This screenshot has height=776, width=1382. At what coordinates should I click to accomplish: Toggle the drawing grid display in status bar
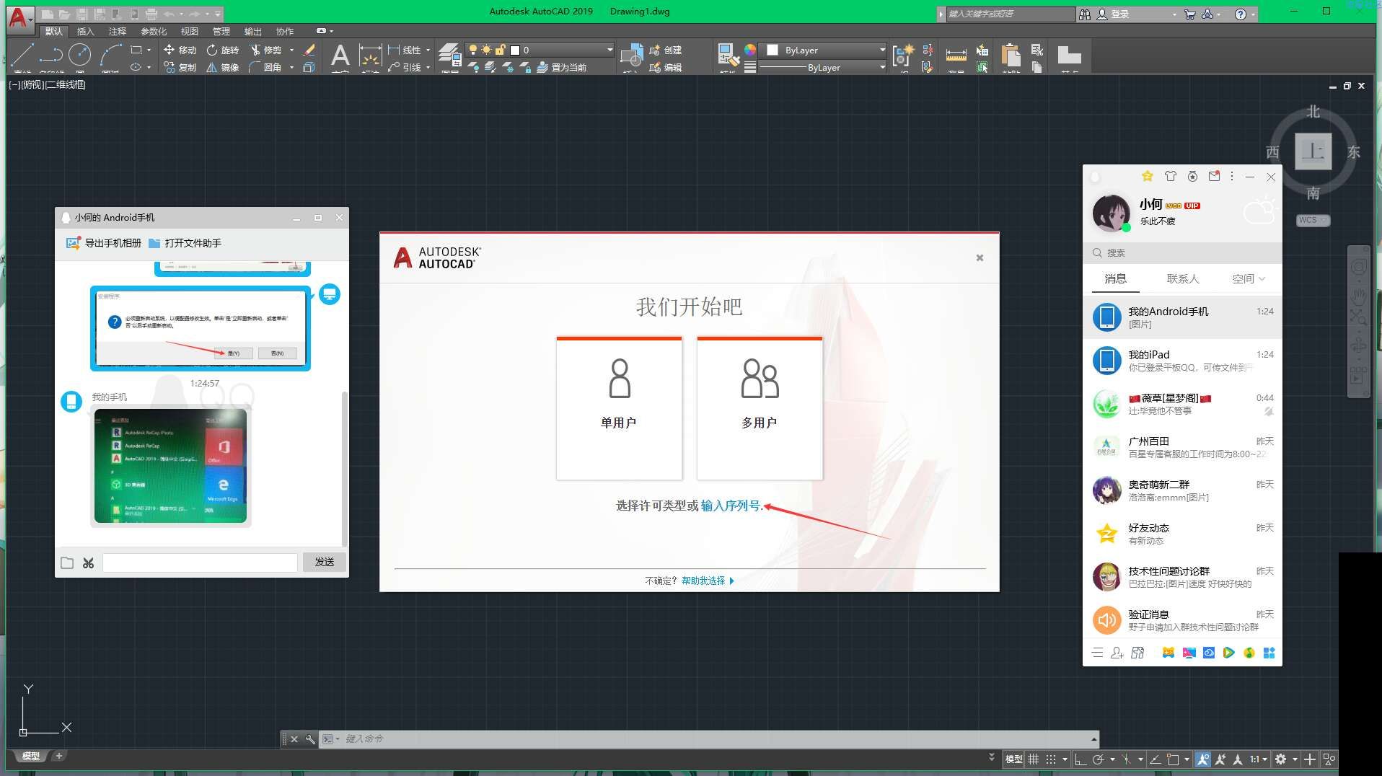1033,759
